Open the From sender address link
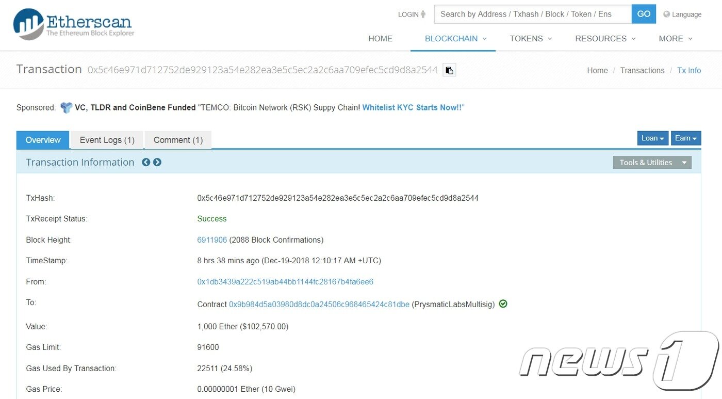 [x=285, y=282]
